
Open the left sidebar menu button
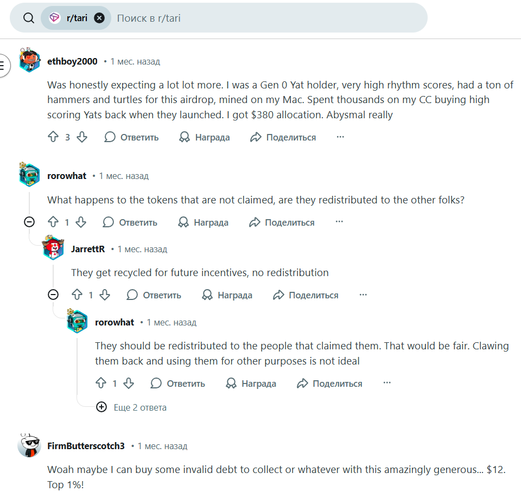3,66
